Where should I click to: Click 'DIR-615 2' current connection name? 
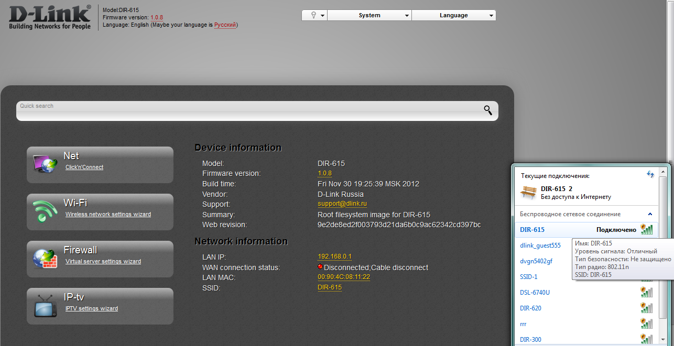(557, 188)
